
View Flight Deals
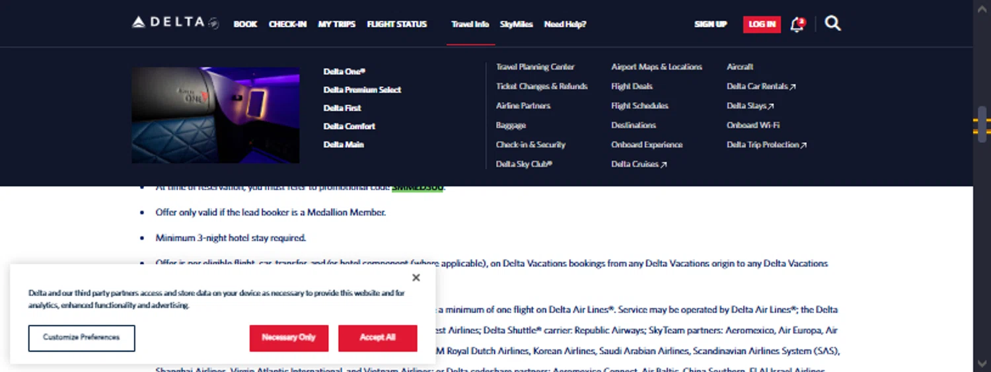click(632, 86)
